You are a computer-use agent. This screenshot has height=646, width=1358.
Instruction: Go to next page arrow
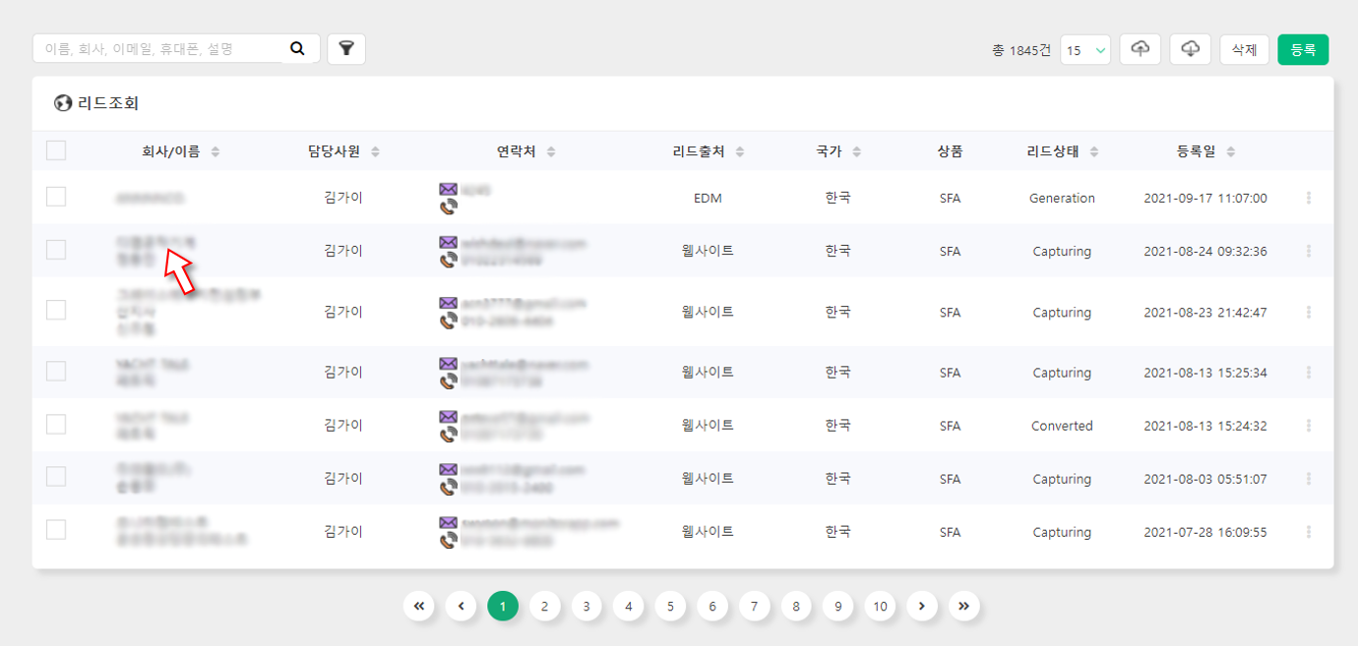click(x=921, y=607)
